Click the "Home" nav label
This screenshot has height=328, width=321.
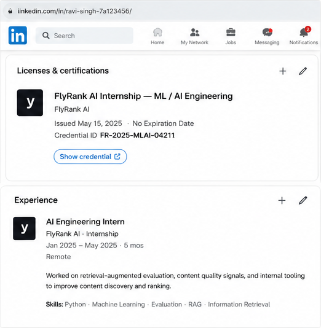pyautogui.click(x=157, y=42)
